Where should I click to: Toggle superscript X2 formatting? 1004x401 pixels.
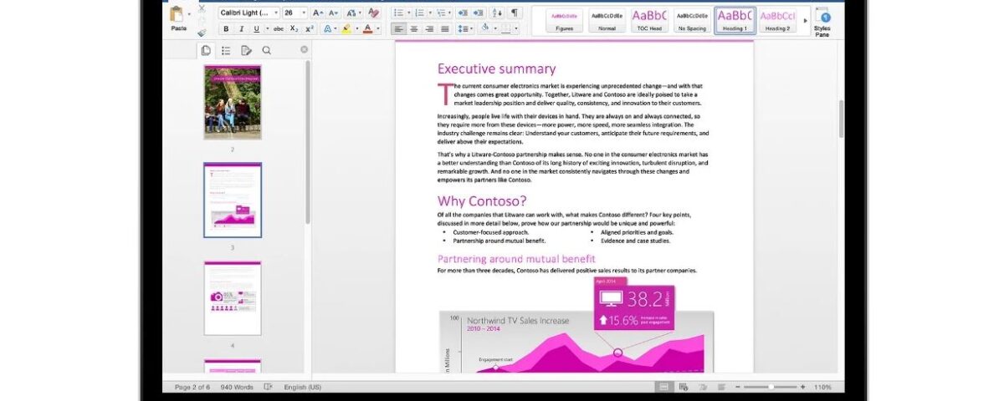point(309,29)
